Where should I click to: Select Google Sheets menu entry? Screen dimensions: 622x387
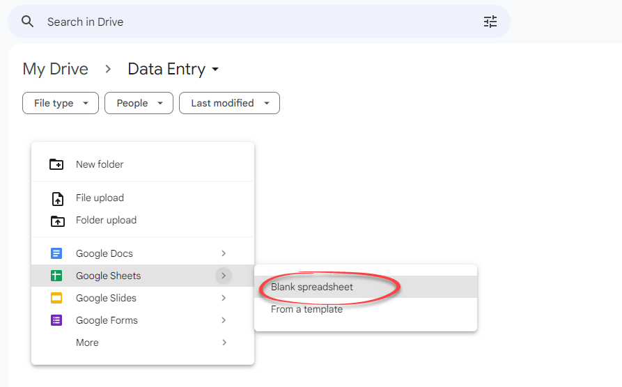pos(143,276)
